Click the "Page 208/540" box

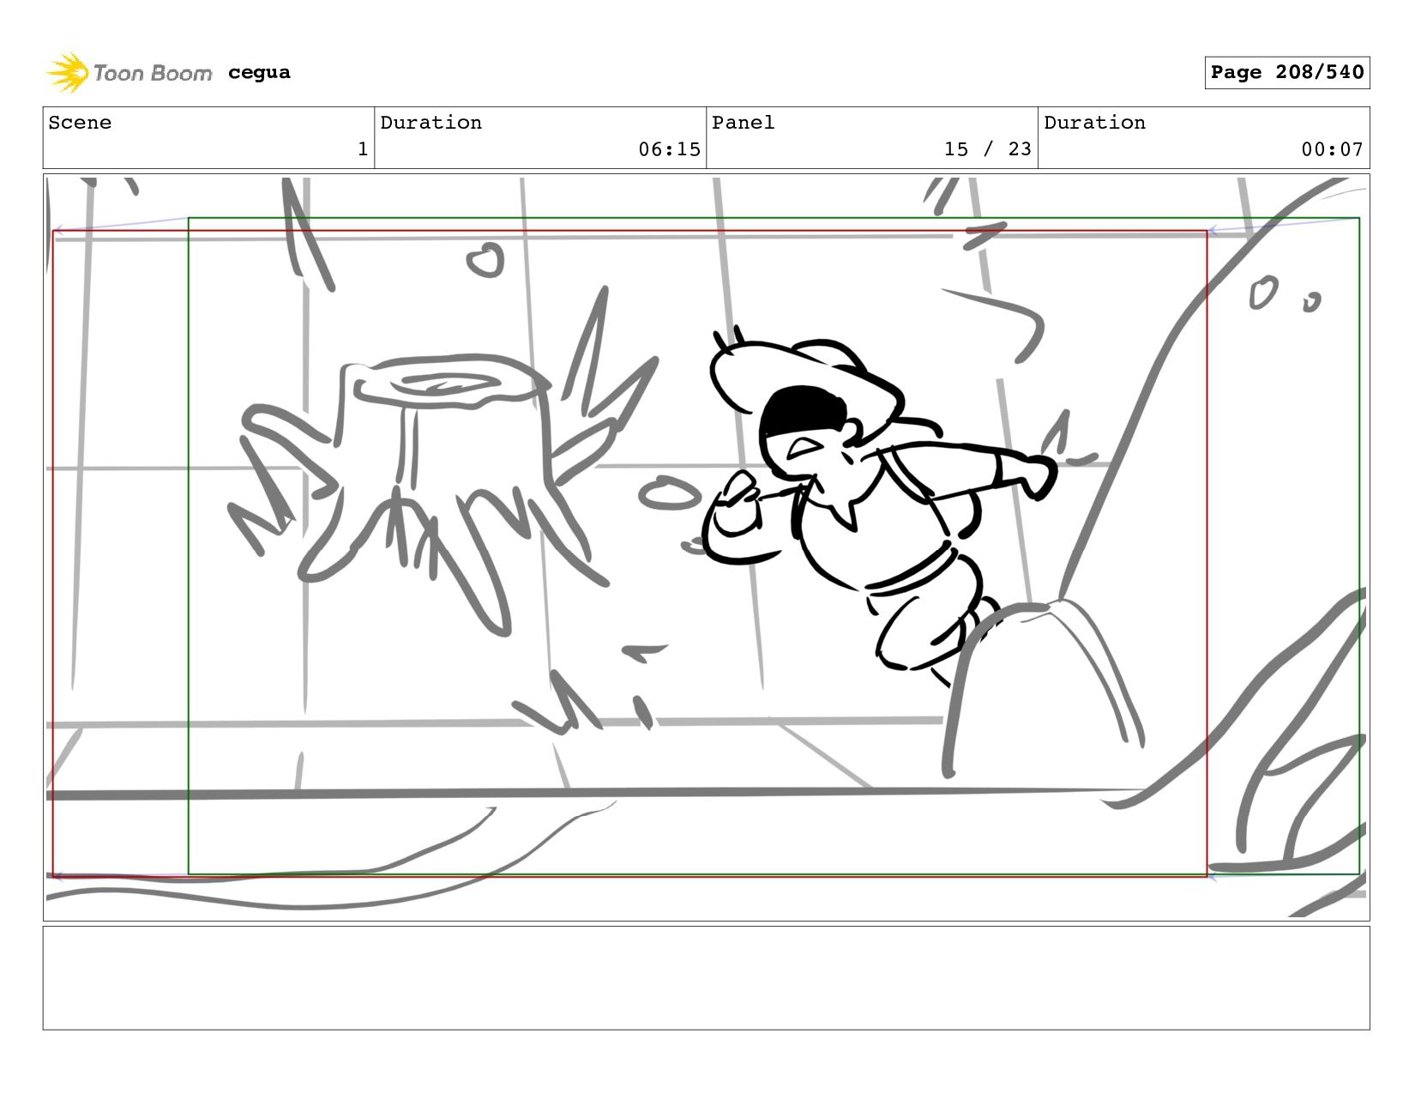coord(1286,73)
